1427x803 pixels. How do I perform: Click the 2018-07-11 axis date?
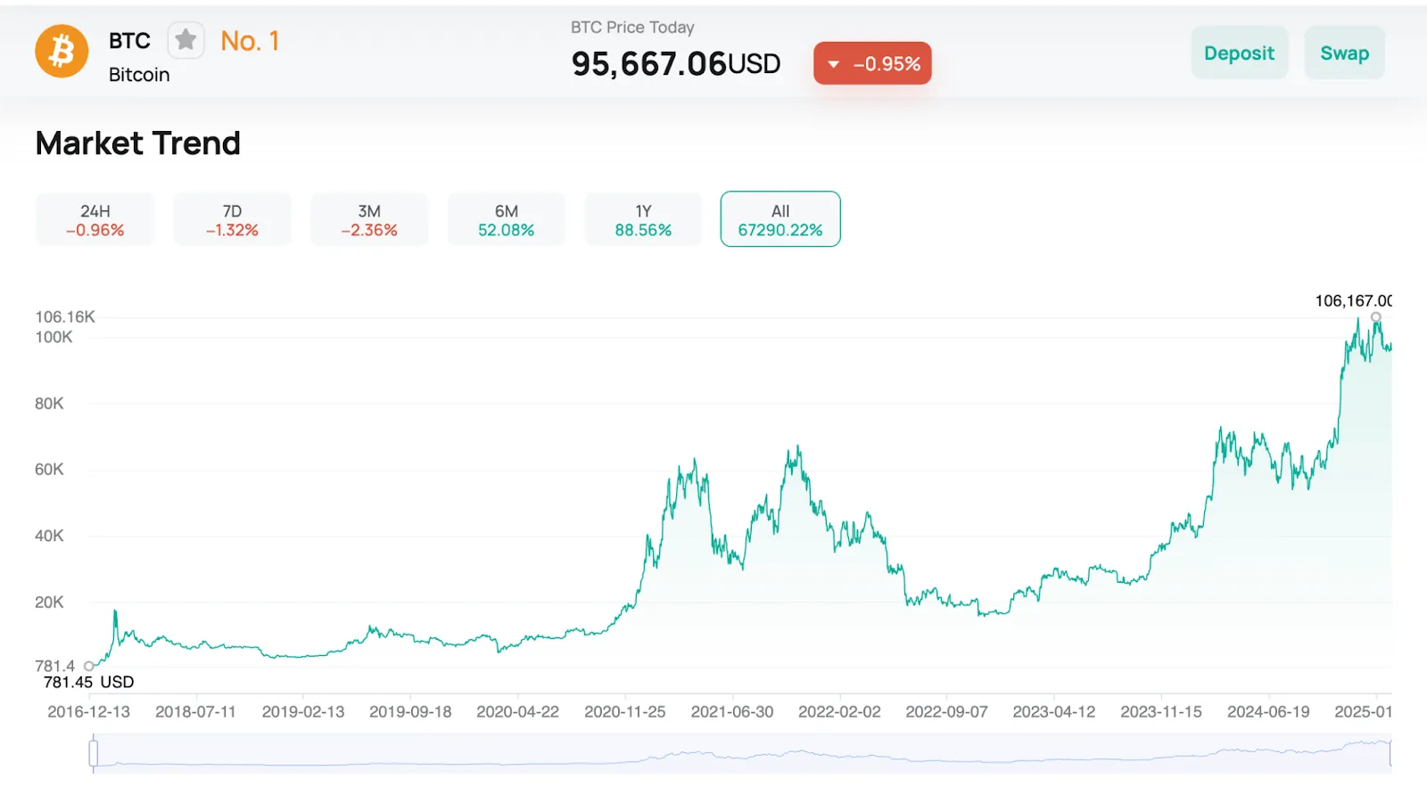(x=195, y=712)
